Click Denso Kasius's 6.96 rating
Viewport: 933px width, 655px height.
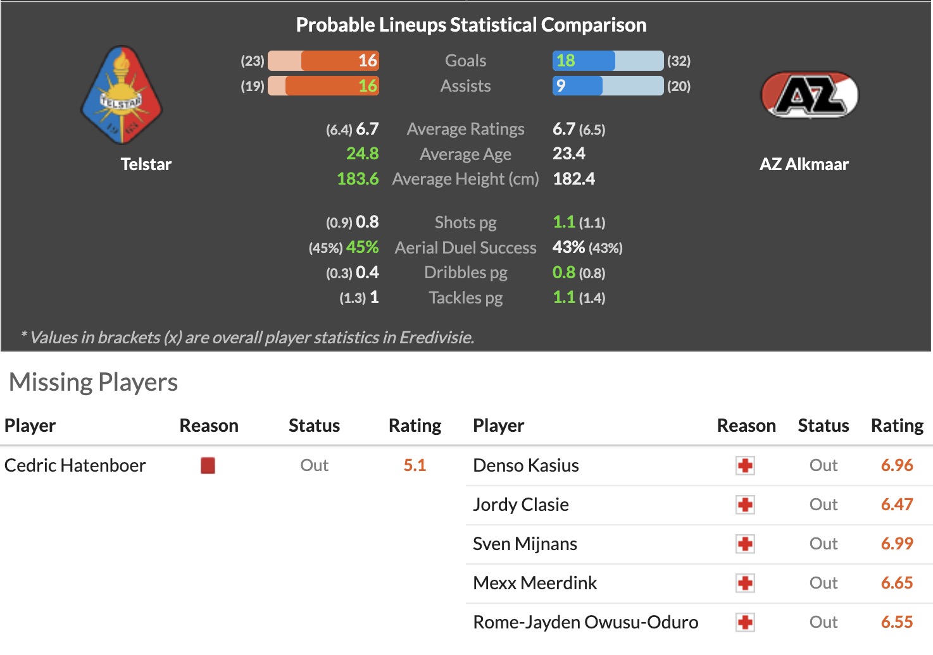click(897, 466)
